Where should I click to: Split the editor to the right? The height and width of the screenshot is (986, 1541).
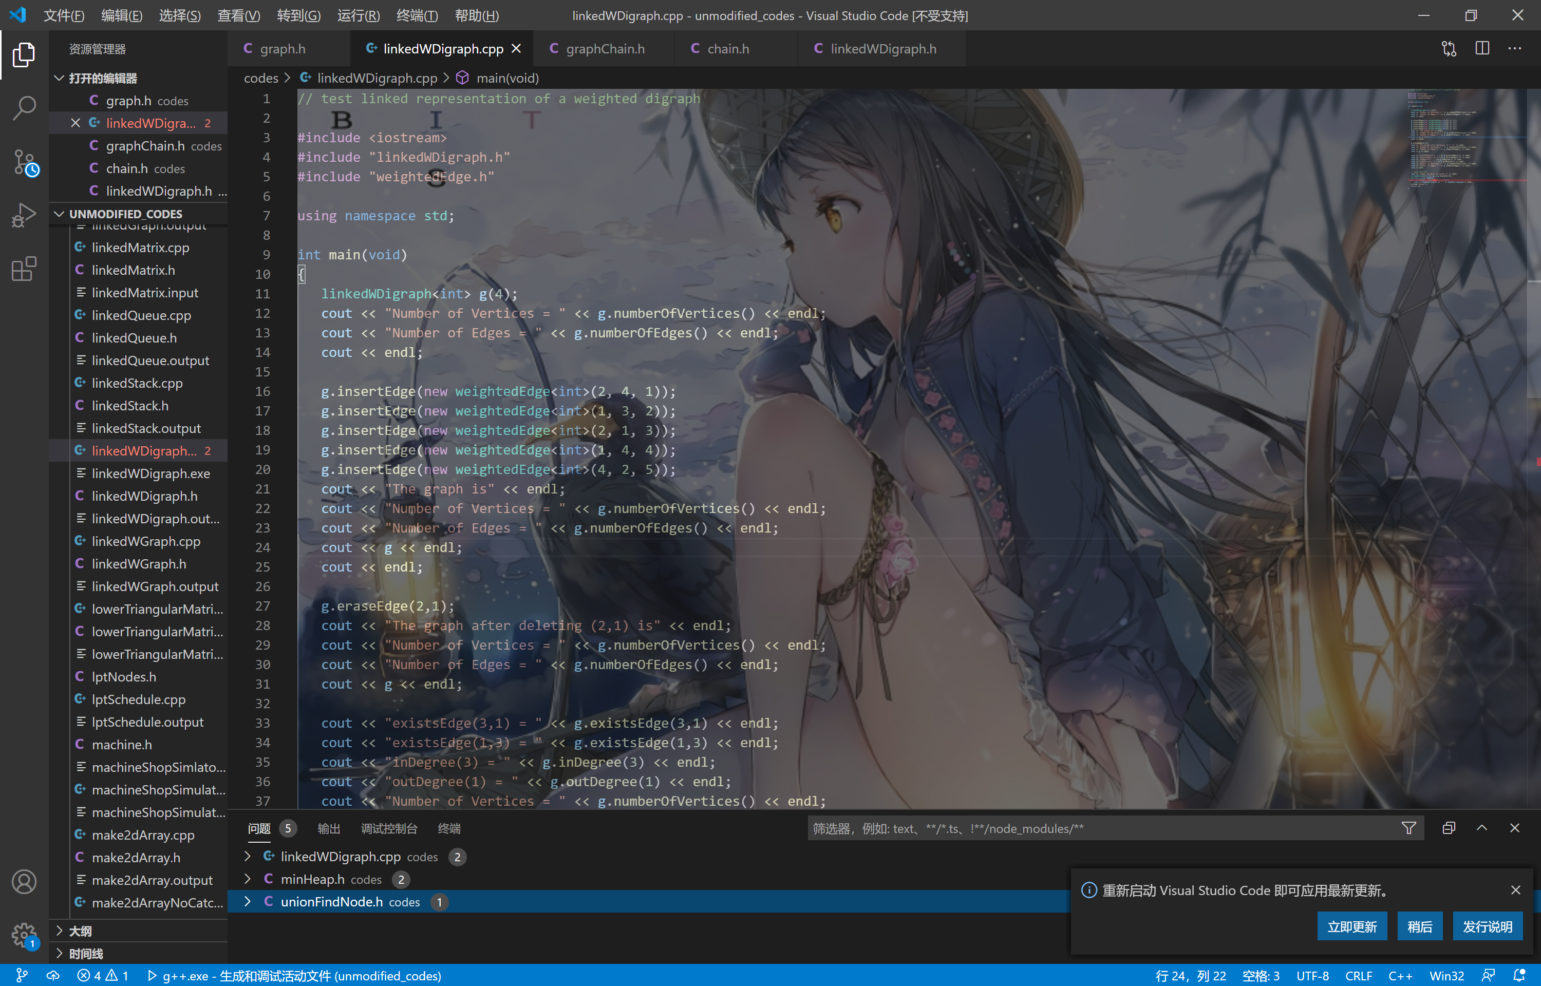pos(1481,49)
